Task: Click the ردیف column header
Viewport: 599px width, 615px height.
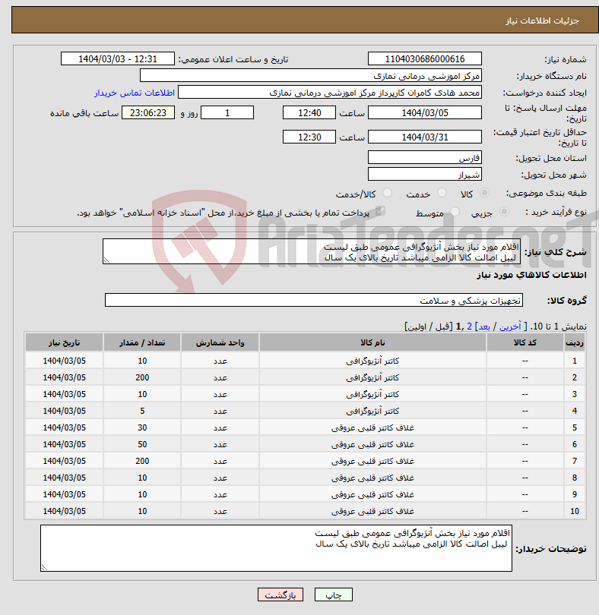Action: (575, 342)
